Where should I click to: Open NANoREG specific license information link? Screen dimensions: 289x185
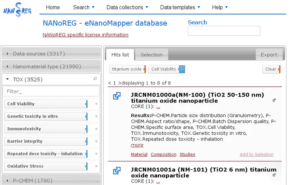coord(85,35)
